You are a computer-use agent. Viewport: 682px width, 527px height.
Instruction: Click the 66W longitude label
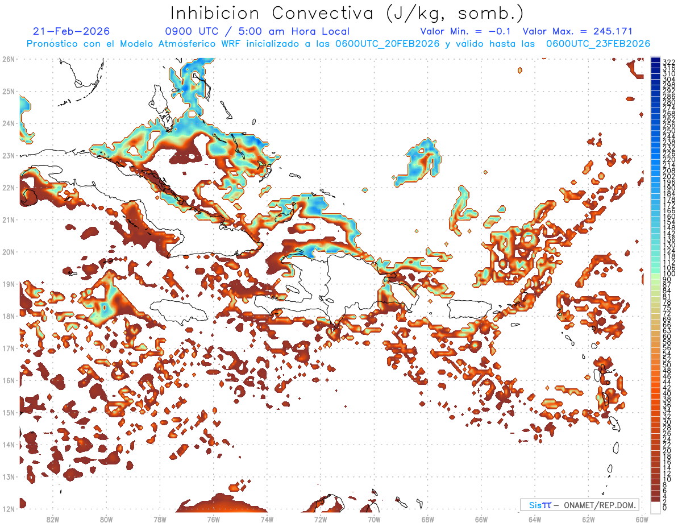click(481, 519)
